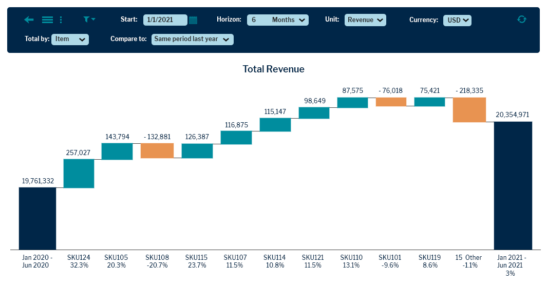Viewport: 547px width, 285px height.
Task: Select the Jan 2021 - Jun 2021 total bar
Action: click(x=513, y=185)
